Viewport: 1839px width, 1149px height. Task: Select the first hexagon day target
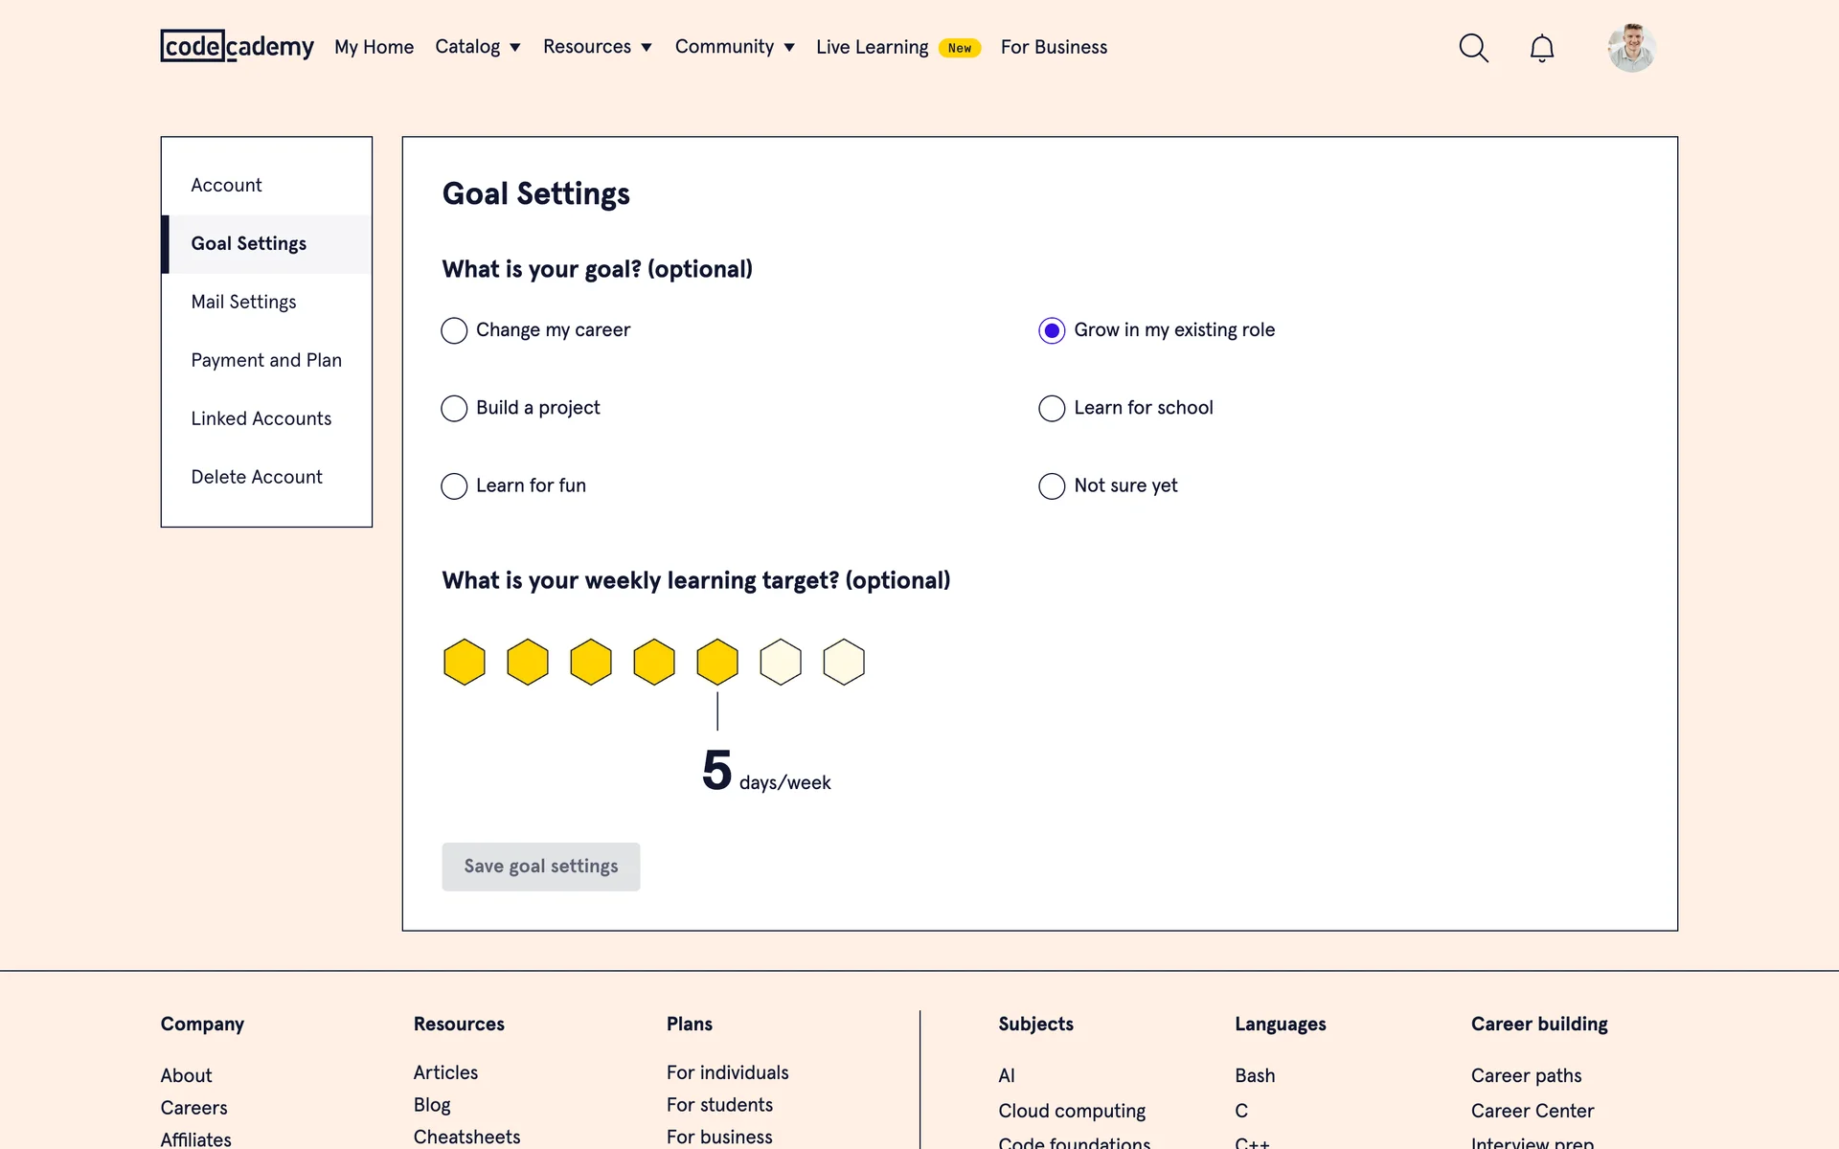click(465, 662)
